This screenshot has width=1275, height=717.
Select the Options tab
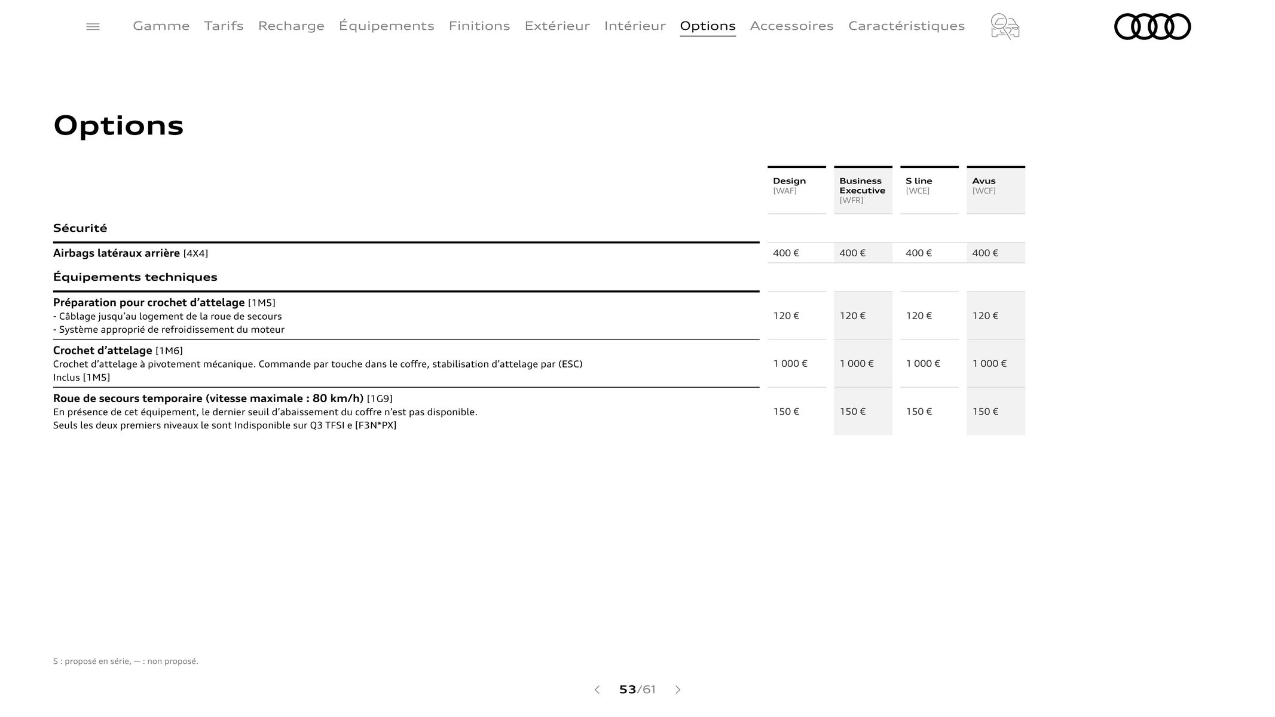coord(708,26)
